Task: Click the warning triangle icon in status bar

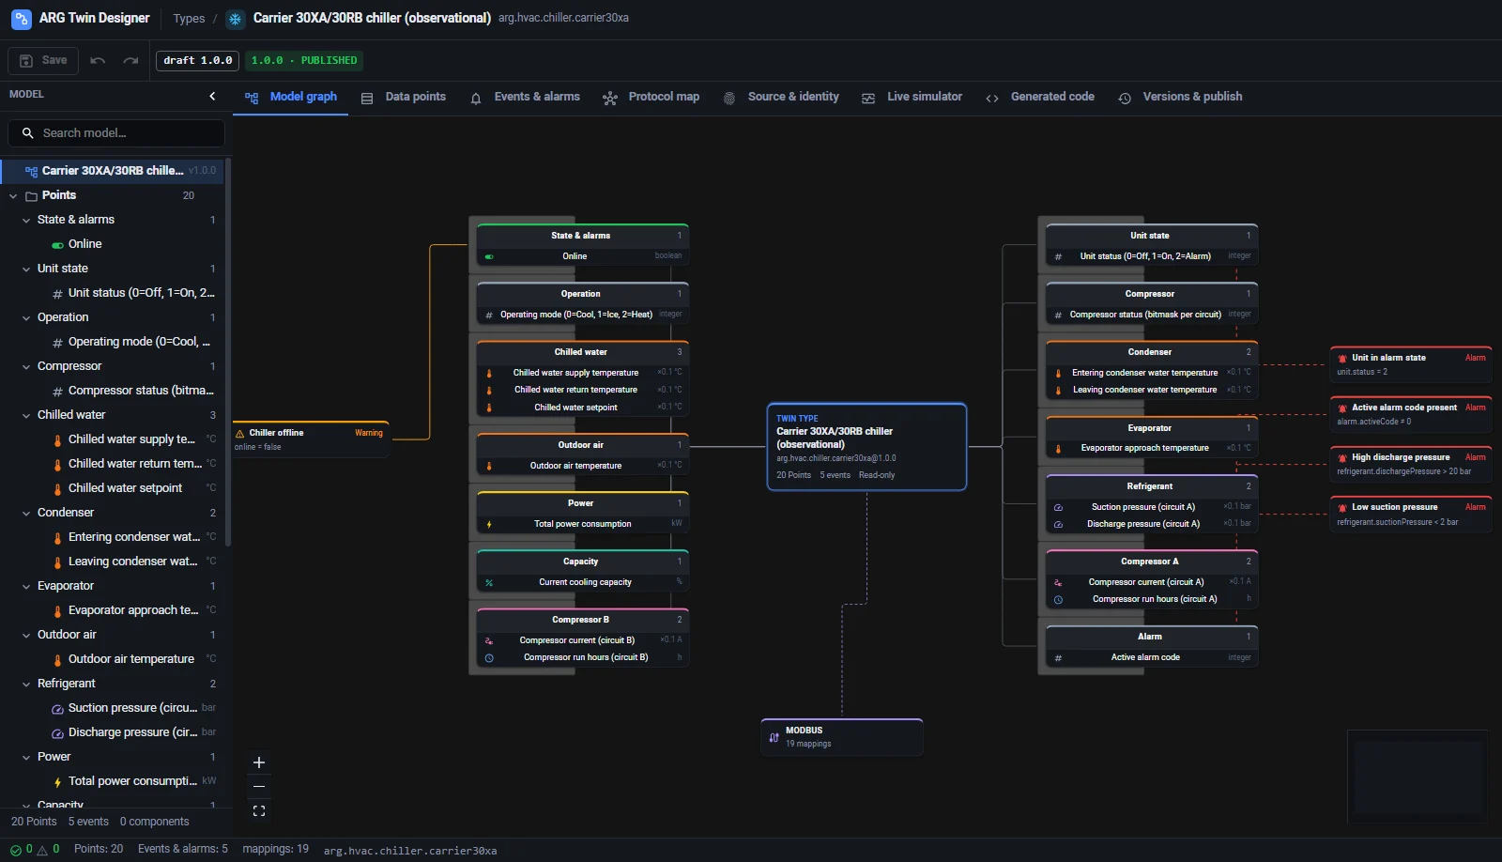Action: [x=42, y=850]
